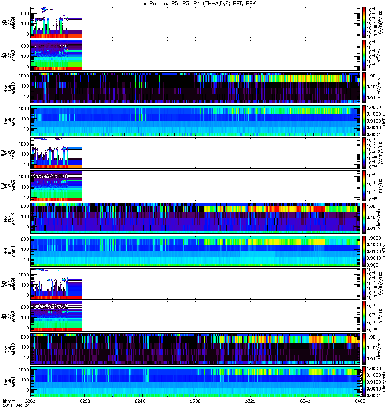Click the color bar beside thd fbk scm1 panel
This screenshot has height=416, width=390.
point(364,251)
